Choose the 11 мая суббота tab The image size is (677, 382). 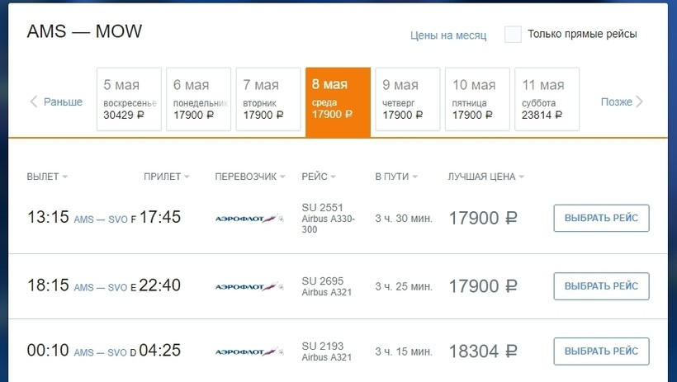tap(547, 99)
